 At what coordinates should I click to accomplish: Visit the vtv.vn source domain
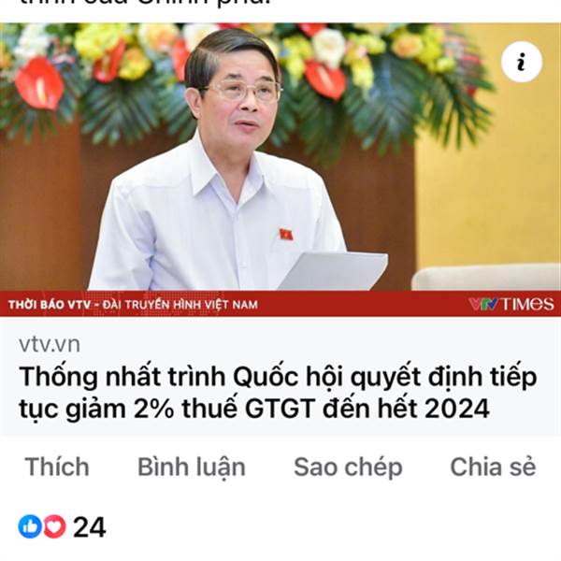(50, 344)
